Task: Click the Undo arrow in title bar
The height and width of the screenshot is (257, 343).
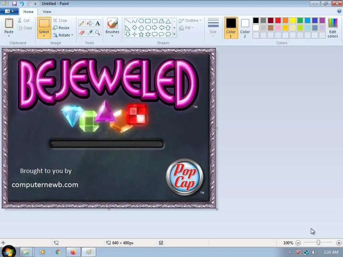Action: [22, 3]
